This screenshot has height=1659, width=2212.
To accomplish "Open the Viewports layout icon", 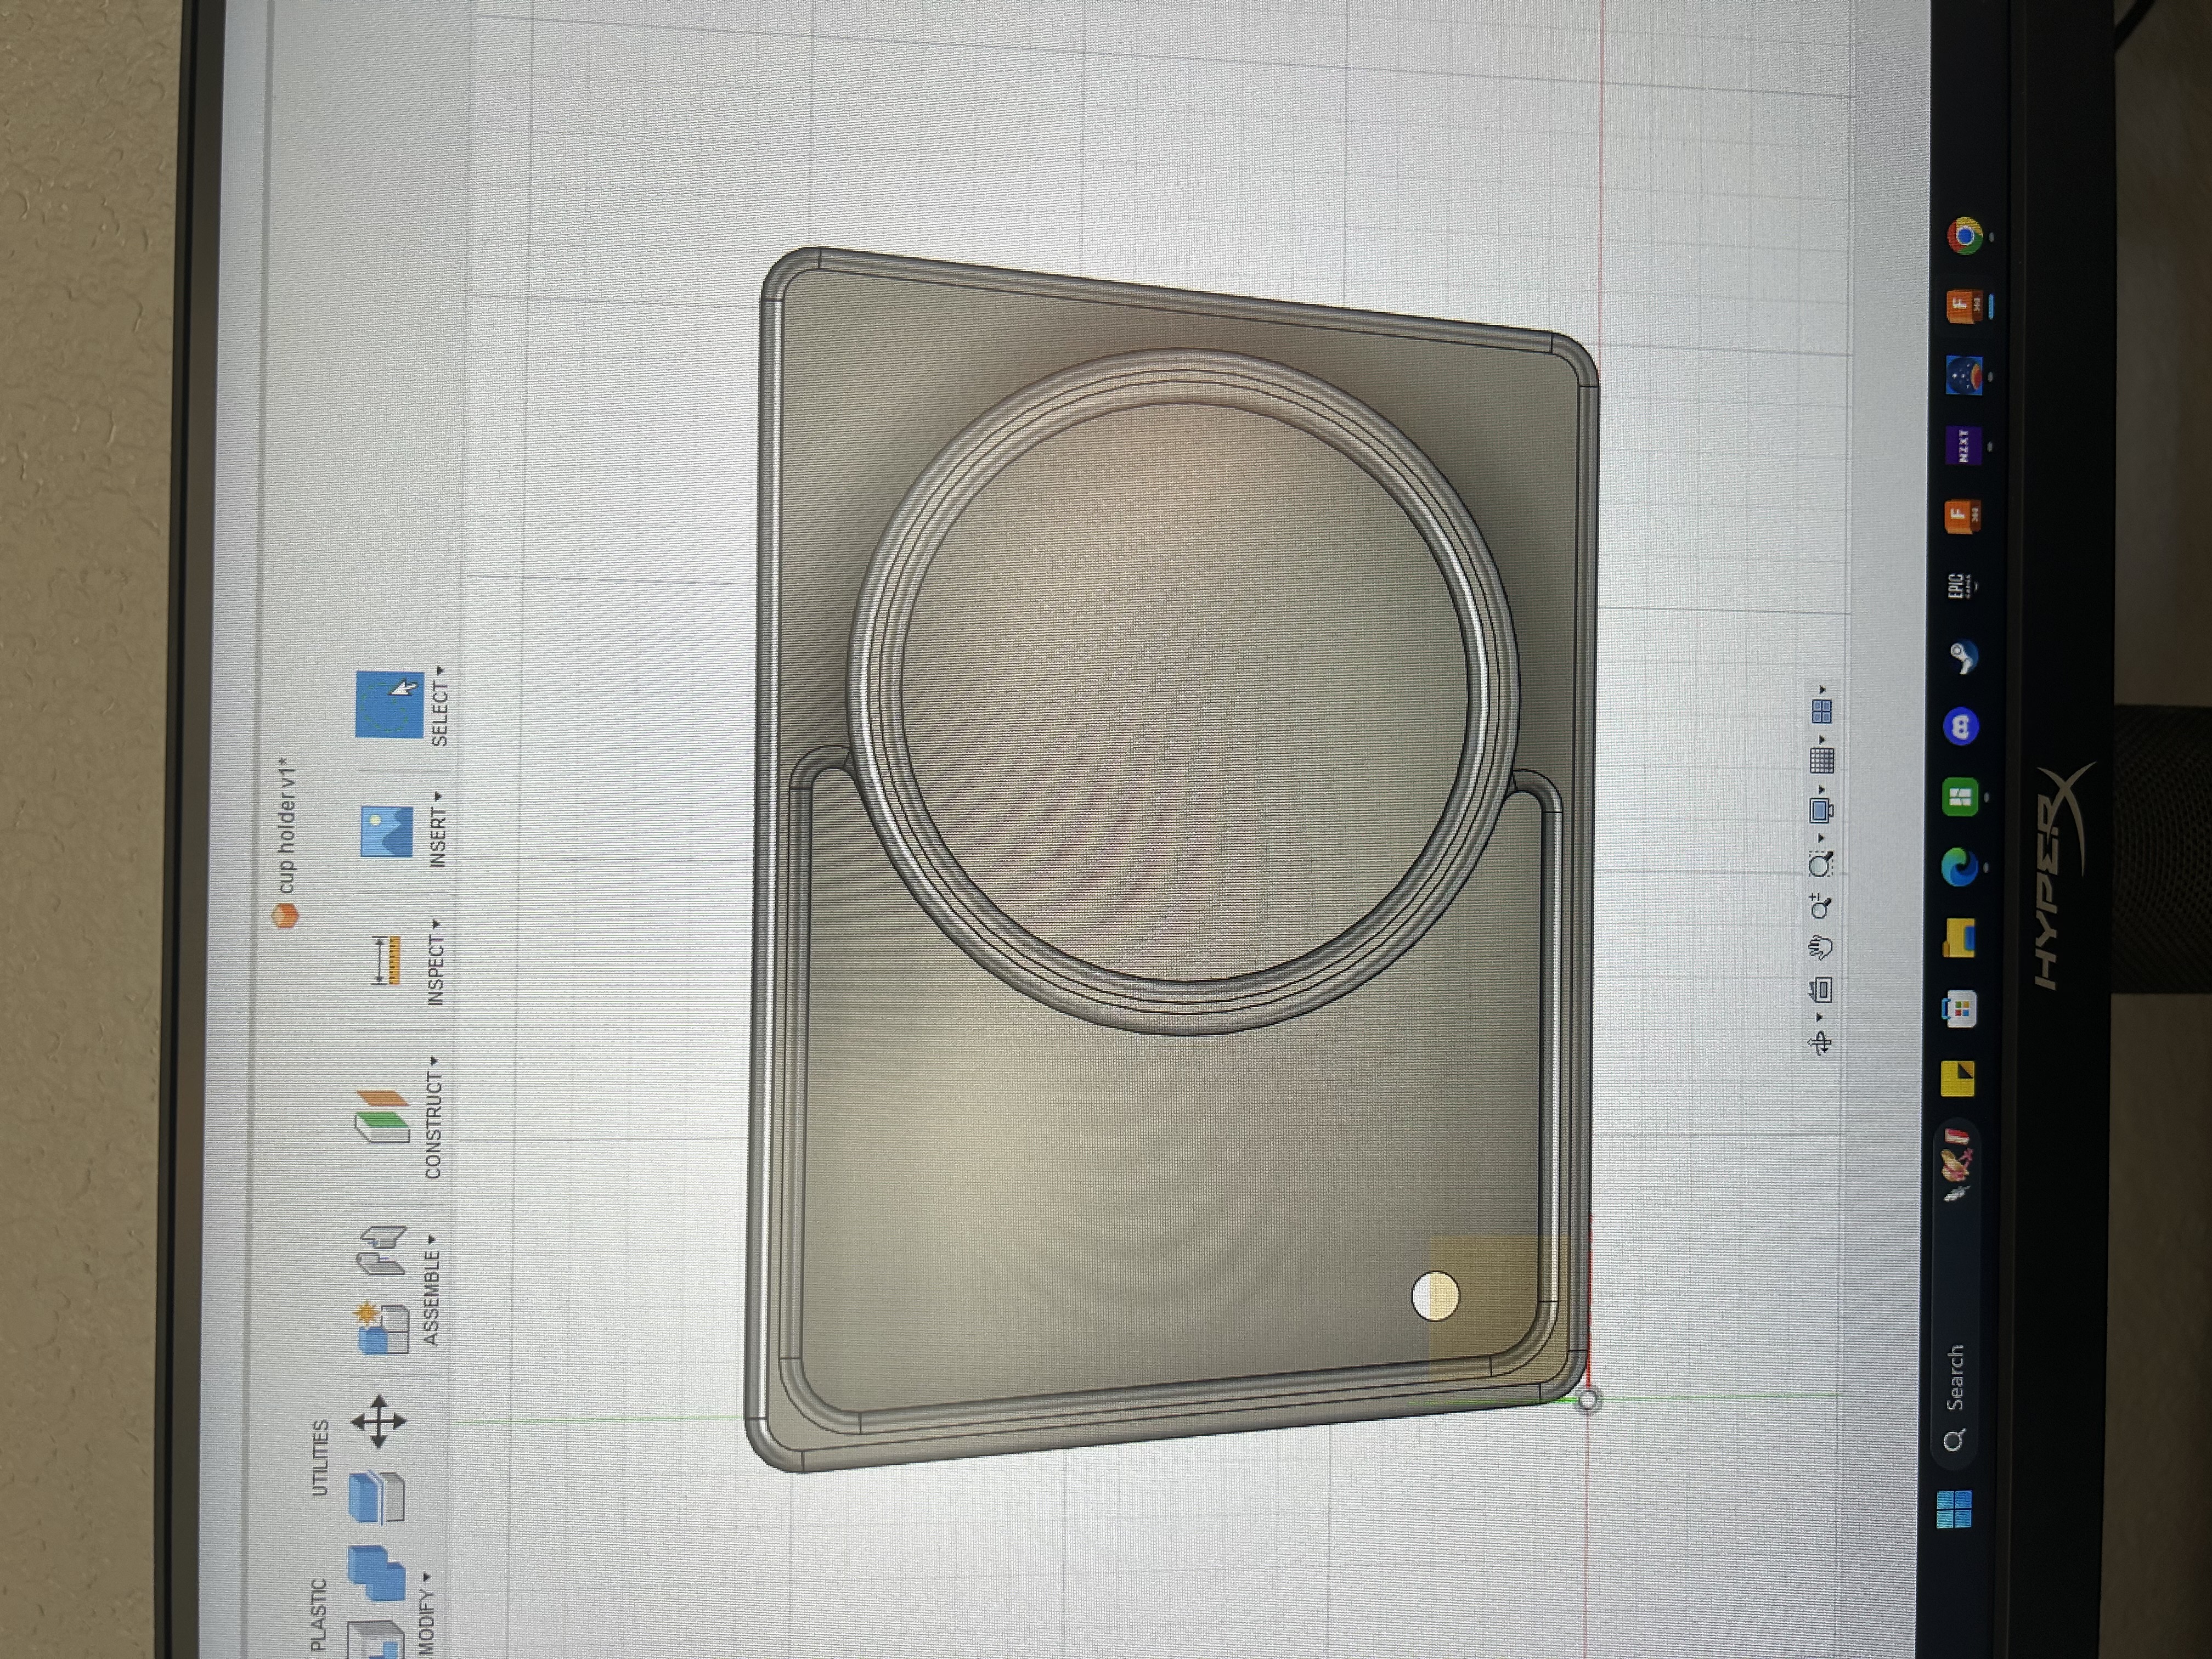I will (1822, 711).
